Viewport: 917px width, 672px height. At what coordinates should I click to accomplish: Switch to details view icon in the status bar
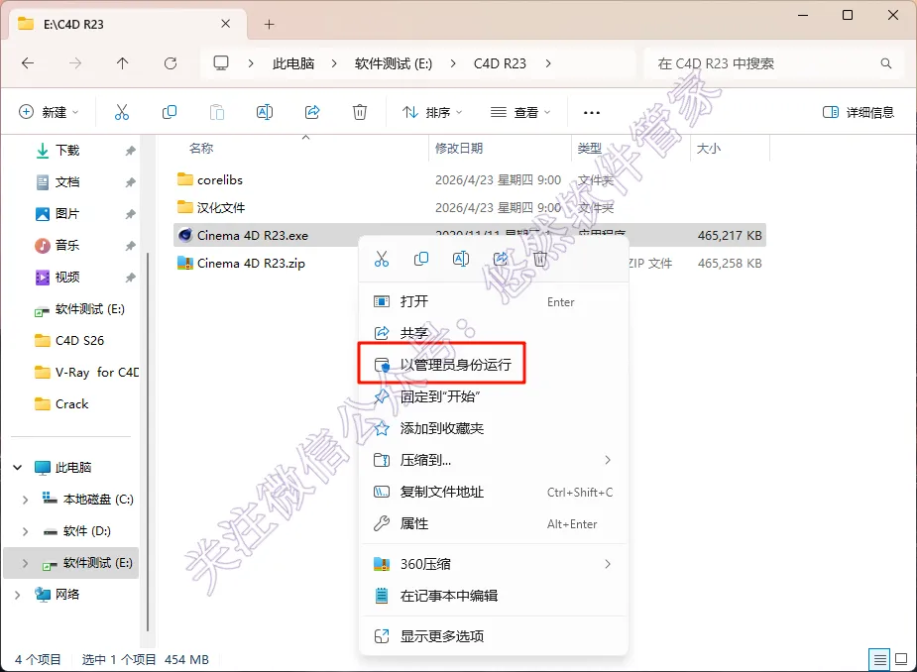(879, 660)
